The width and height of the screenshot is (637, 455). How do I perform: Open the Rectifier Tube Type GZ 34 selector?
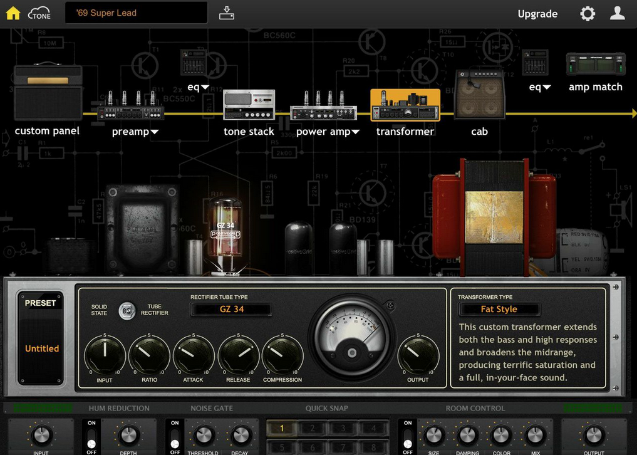coord(231,309)
